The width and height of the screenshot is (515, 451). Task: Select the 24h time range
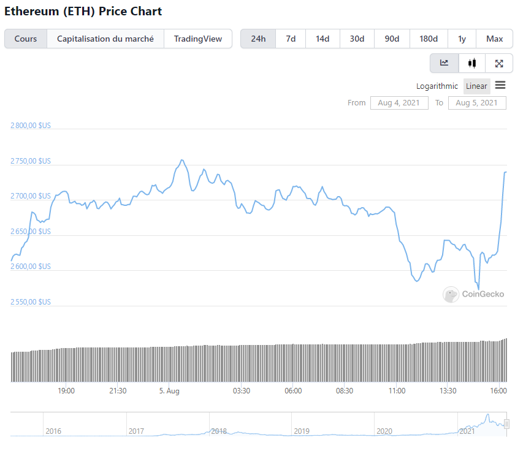pos(258,39)
